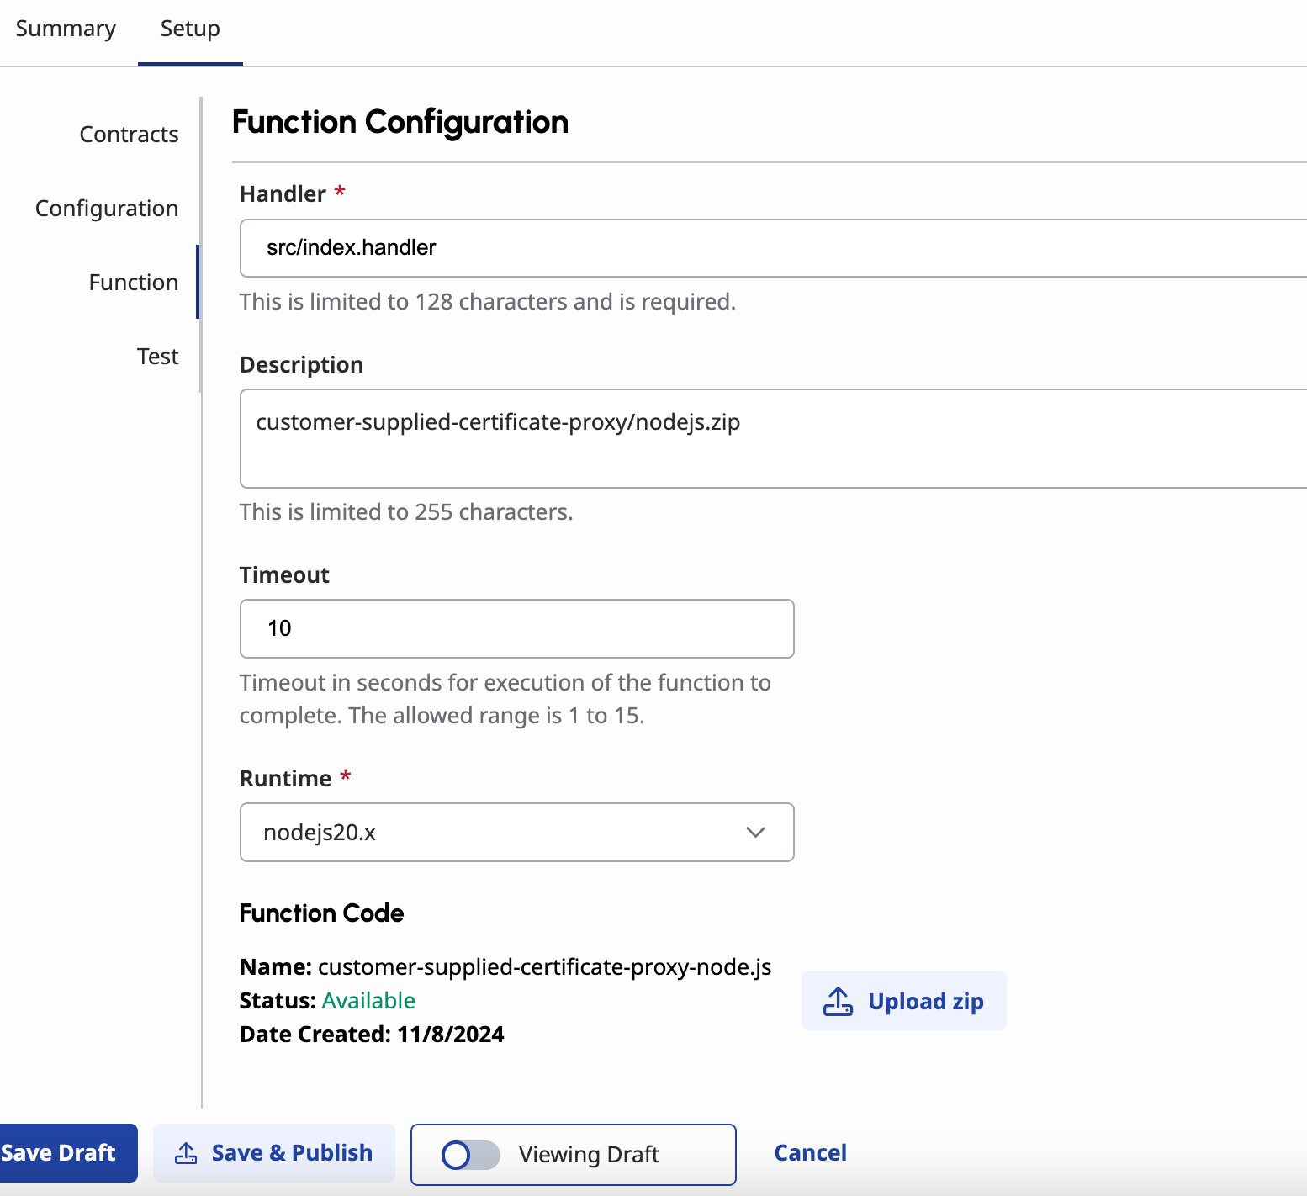Click the Upload zip button label
Image resolution: width=1307 pixels, height=1196 pixels.
point(925,1002)
